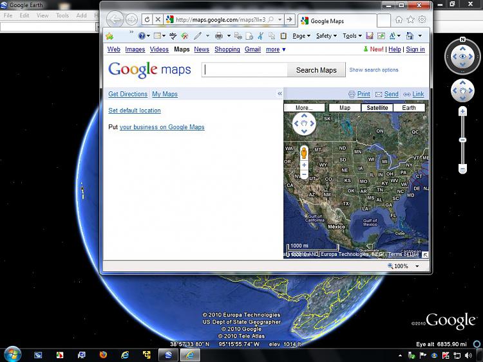483x362 pixels.
Task: Click Google Earth move joystick hand icon
Action: coord(462,91)
